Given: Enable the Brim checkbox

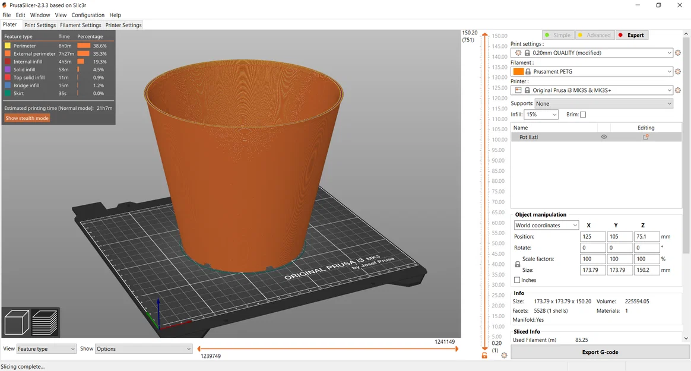Looking at the screenshot, I should pos(583,115).
